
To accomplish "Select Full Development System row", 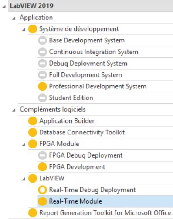I will point(105,75).
